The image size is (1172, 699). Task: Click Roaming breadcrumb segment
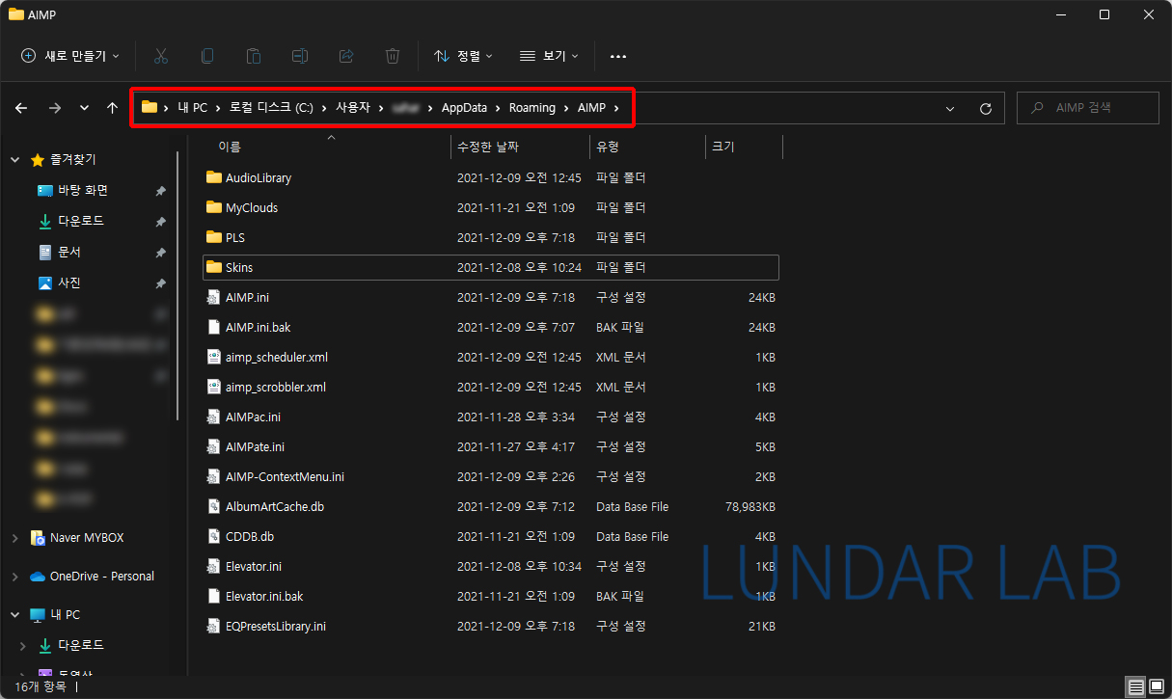tap(532, 107)
